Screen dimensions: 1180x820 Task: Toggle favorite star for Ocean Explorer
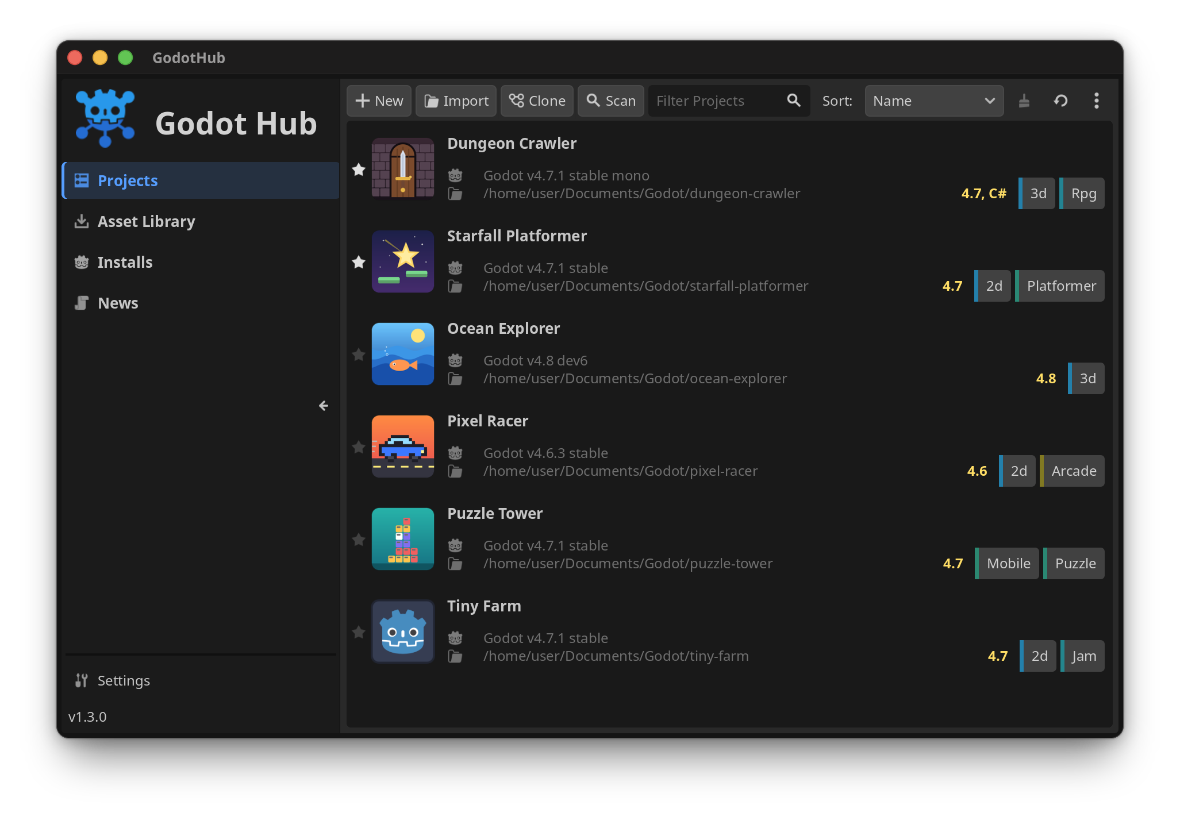[x=359, y=355]
